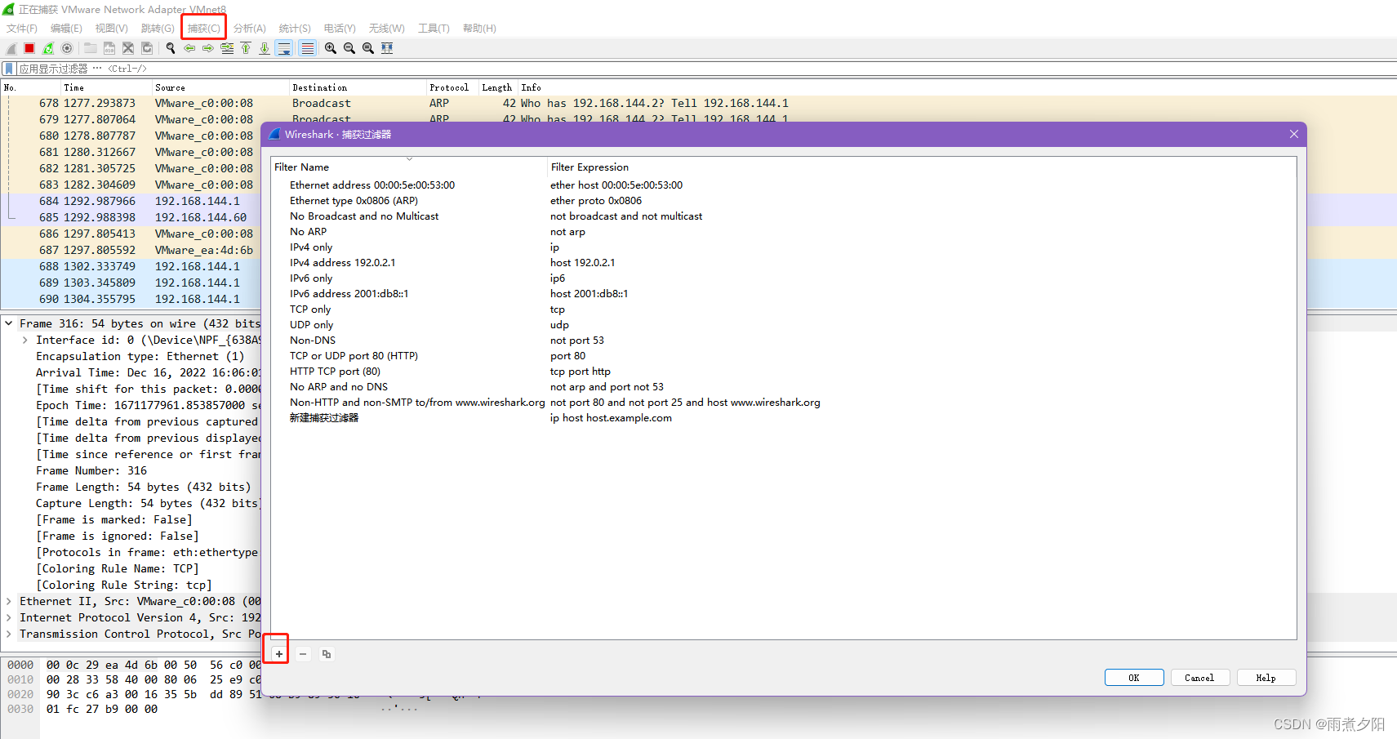Click the display filter bookmark icon
This screenshot has width=1397, height=739.
tap(9, 69)
